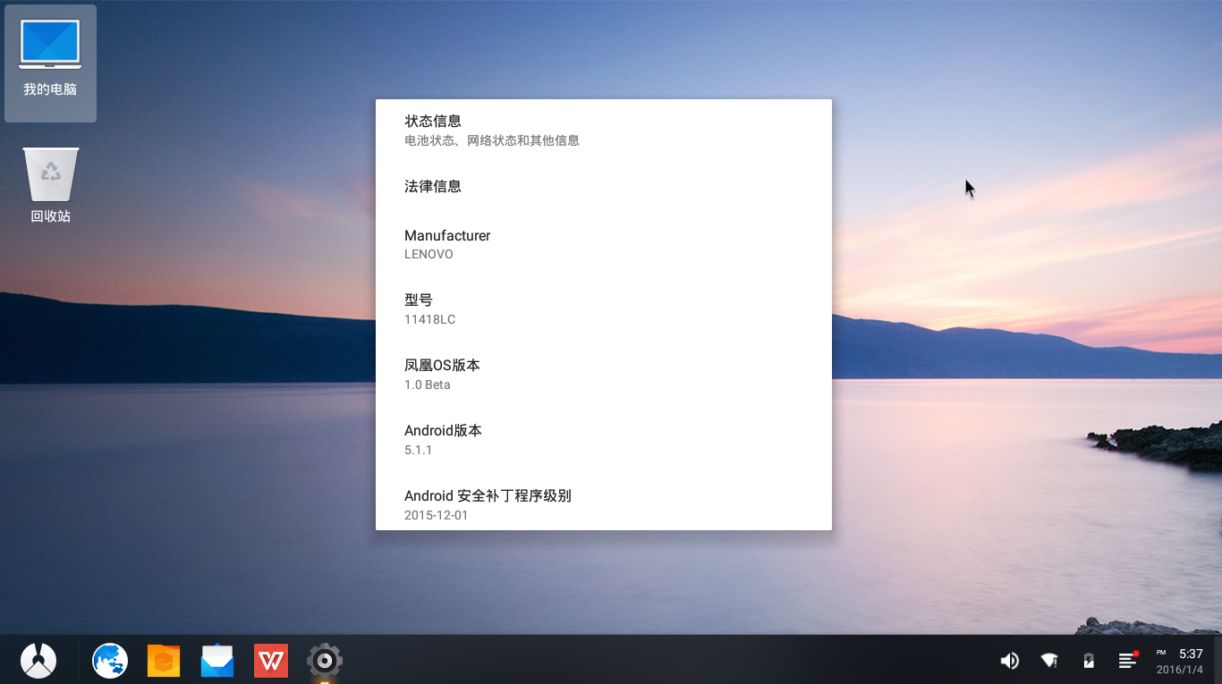Click the 5:37 taskbar clock
The image size is (1222, 684).
point(1180,661)
